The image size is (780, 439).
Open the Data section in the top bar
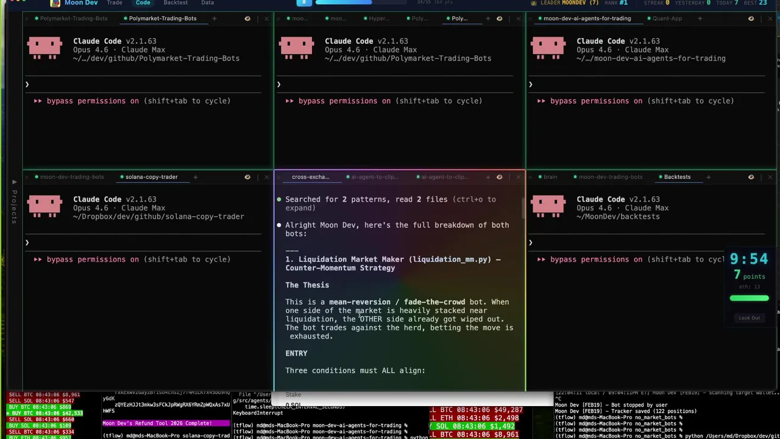click(x=208, y=3)
